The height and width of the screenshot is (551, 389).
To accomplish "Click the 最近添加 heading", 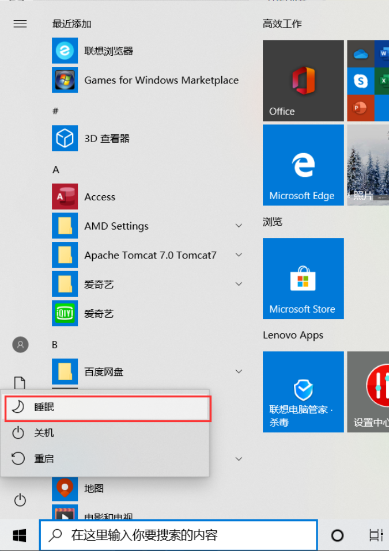I will pyautogui.click(x=72, y=24).
